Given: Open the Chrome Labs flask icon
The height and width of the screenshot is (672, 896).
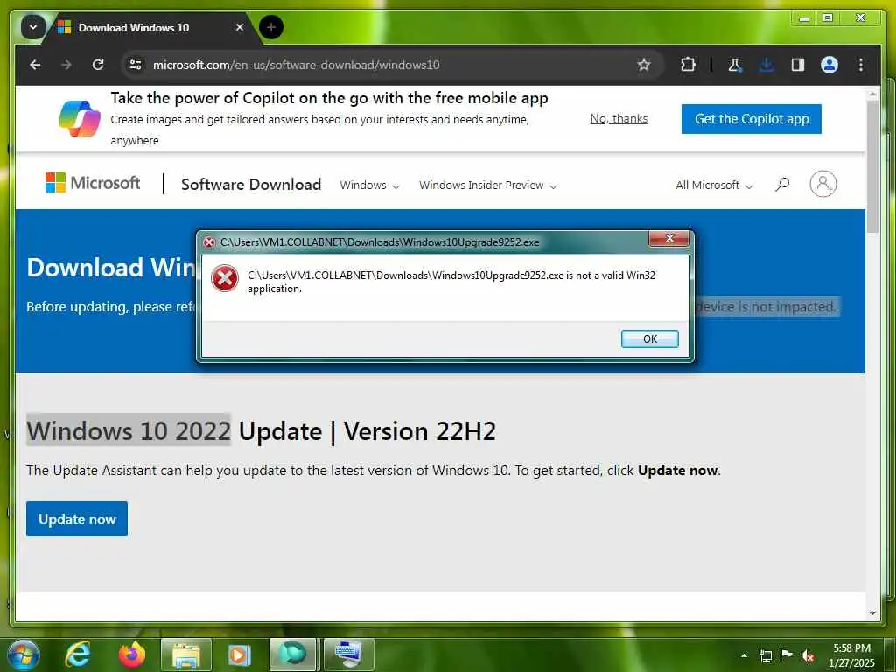Looking at the screenshot, I should pyautogui.click(x=735, y=65).
